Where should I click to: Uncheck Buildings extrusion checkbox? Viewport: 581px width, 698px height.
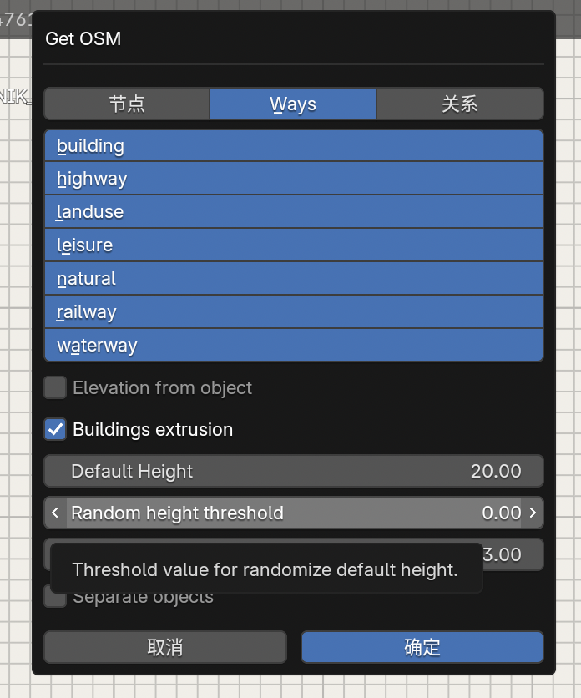tap(56, 429)
